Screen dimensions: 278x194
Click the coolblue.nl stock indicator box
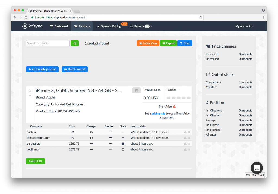point(123,149)
